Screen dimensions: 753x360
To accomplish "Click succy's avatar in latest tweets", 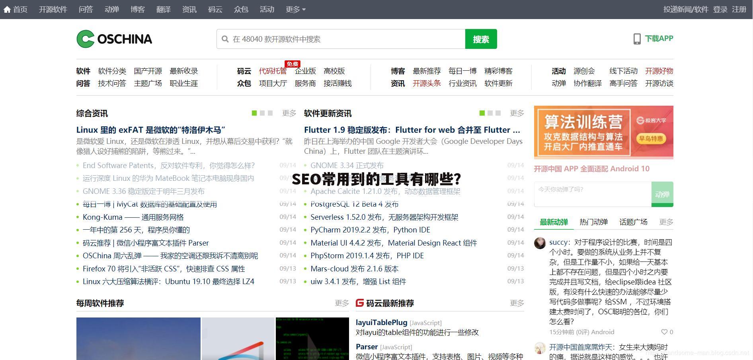I will 540,243.
